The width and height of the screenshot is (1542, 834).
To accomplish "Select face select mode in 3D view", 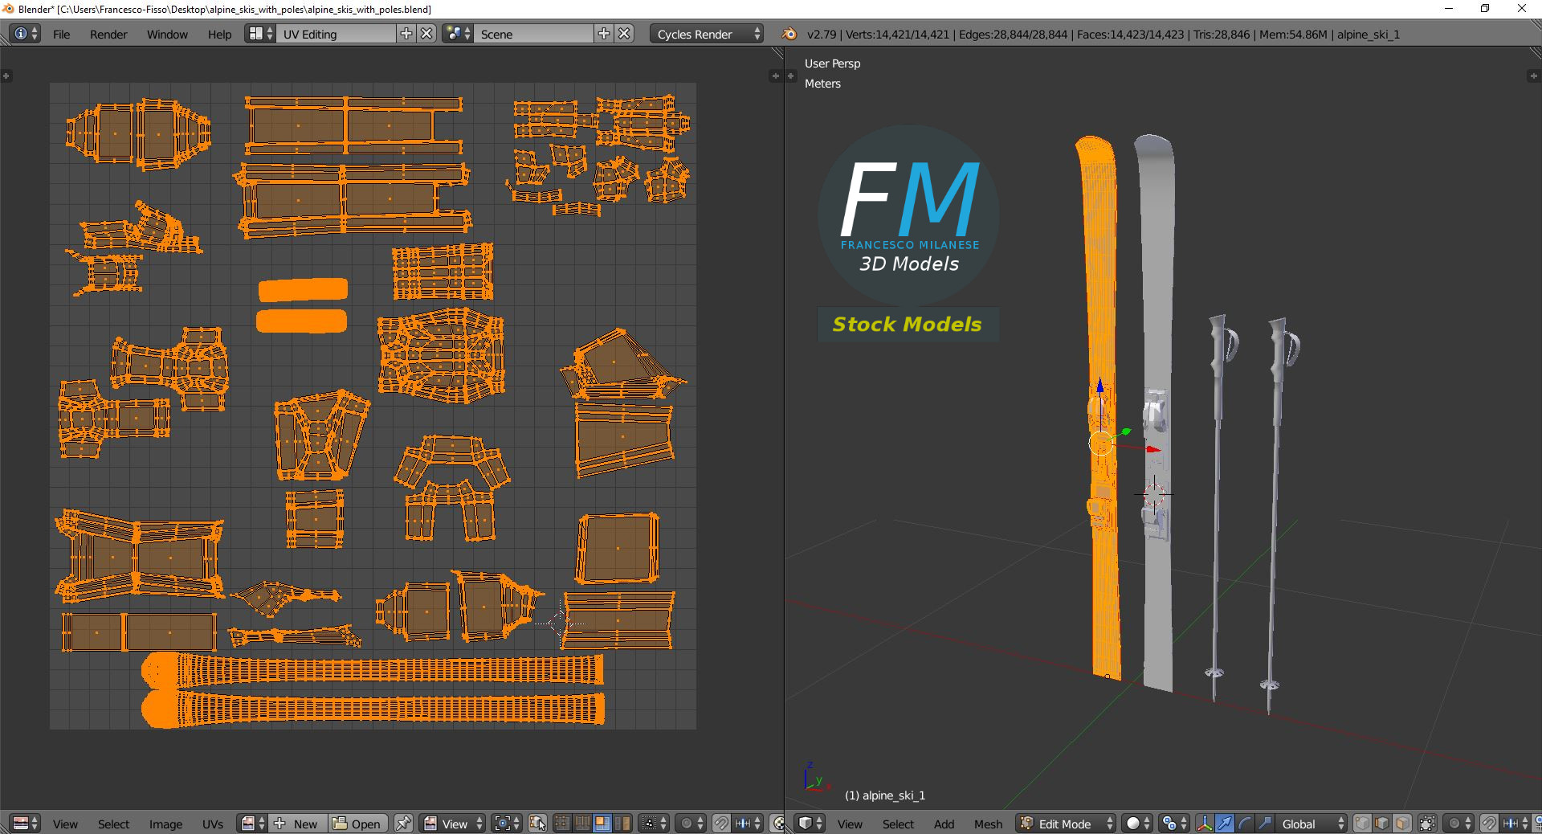I will [x=1401, y=824].
